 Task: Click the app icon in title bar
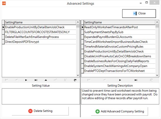(4, 3)
